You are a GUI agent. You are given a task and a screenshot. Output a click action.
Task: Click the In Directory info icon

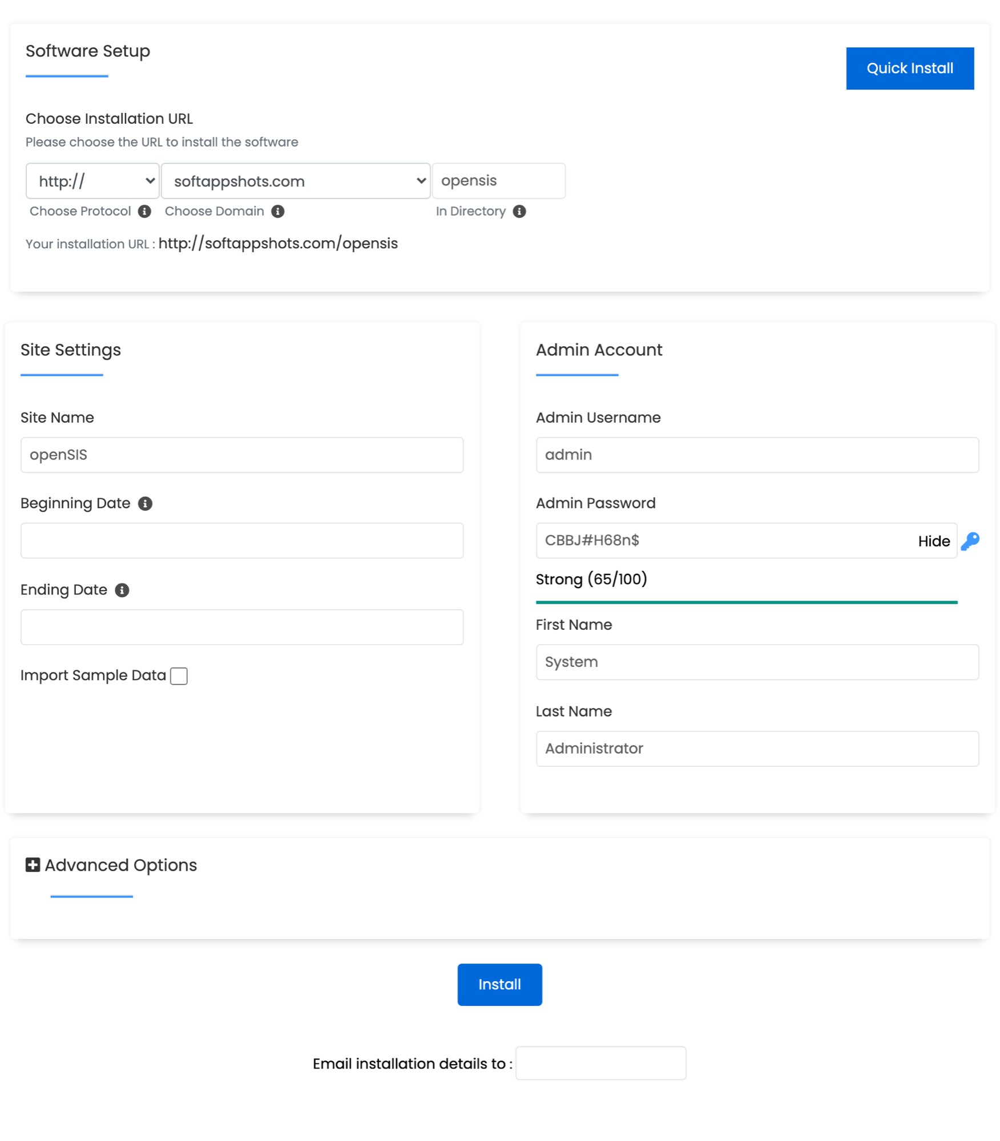[520, 211]
